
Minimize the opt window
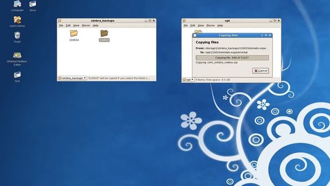point(271,21)
